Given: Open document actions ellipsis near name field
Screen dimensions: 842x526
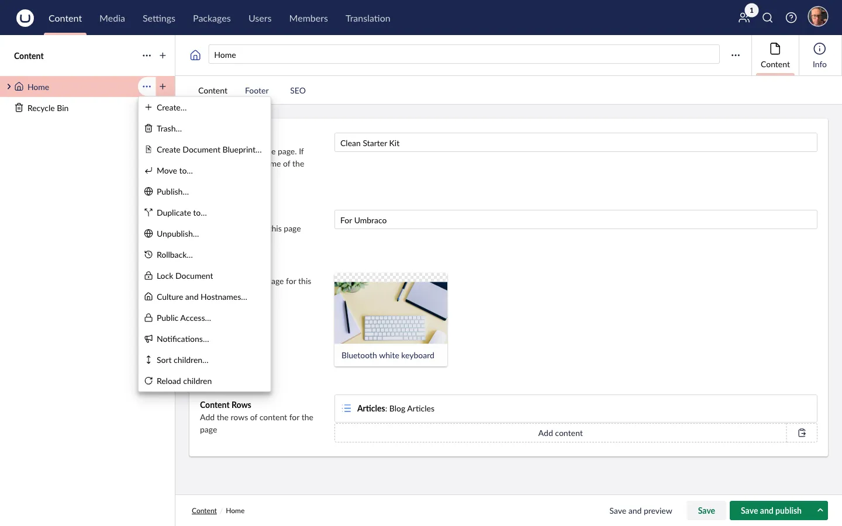Looking at the screenshot, I should click(736, 54).
